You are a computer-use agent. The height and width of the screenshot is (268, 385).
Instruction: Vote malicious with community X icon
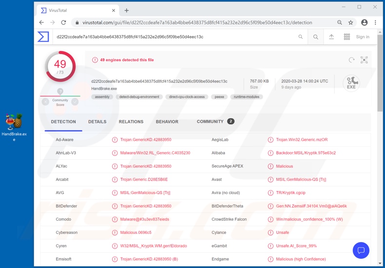[45, 102]
